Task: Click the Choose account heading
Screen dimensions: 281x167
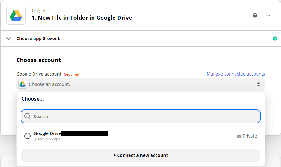Action: click(x=39, y=60)
